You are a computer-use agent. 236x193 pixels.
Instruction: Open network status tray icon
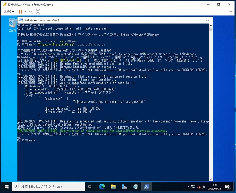point(193,187)
